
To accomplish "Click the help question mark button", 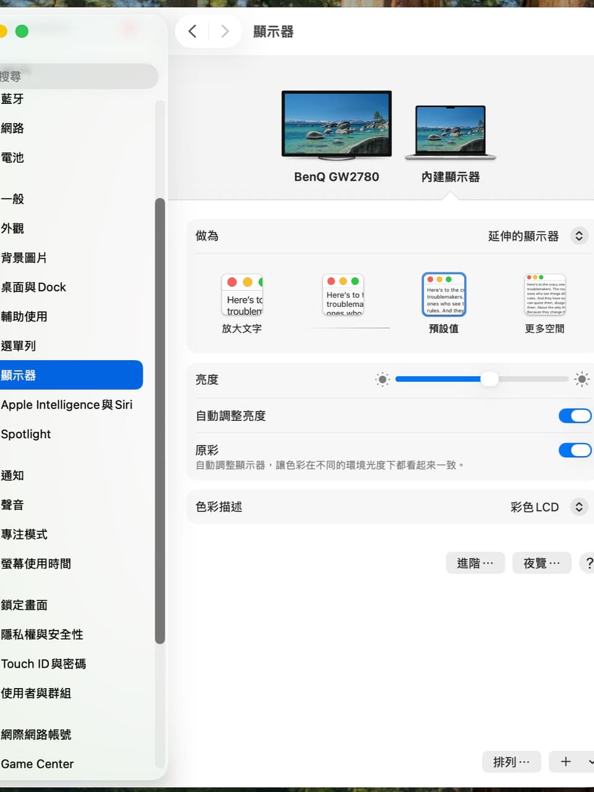I will (x=588, y=563).
